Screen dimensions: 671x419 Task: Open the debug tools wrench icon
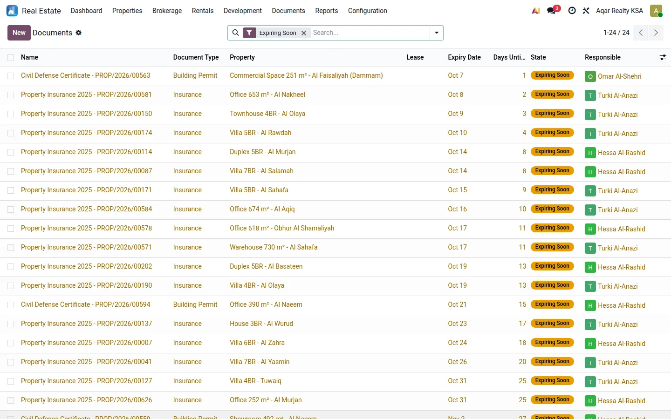tap(586, 11)
